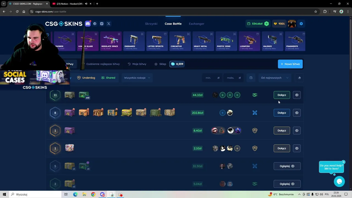Take the first empty slot in 44.10zł battle
This screenshot has width=352, height=198.
222,95
